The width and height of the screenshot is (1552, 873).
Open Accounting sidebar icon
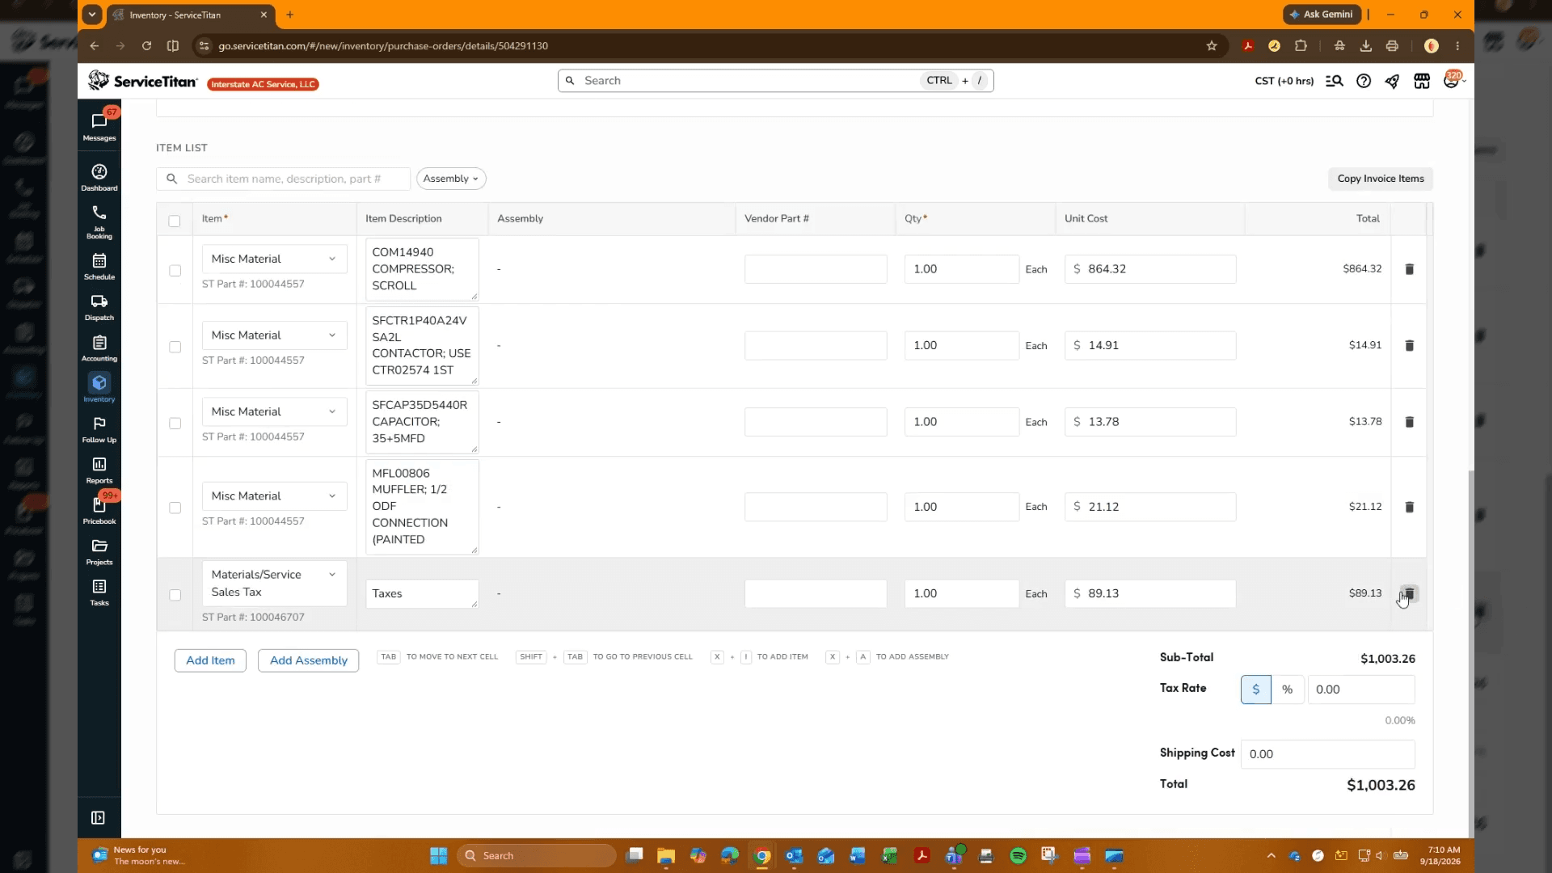pyautogui.click(x=99, y=348)
